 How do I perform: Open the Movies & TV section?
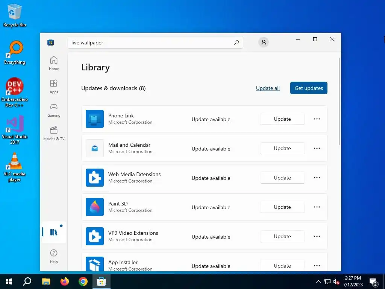click(x=54, y=133)
